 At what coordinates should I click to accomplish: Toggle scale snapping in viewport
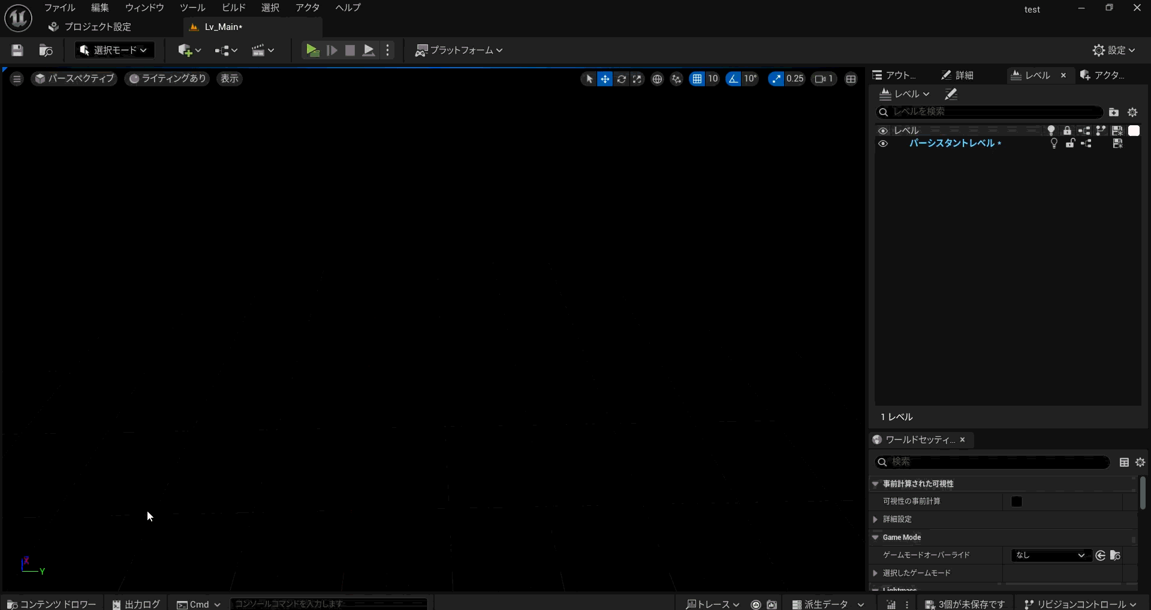[776, 79]
